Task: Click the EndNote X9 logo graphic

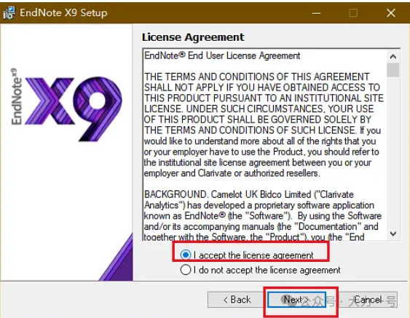Action: coord(67,105)
